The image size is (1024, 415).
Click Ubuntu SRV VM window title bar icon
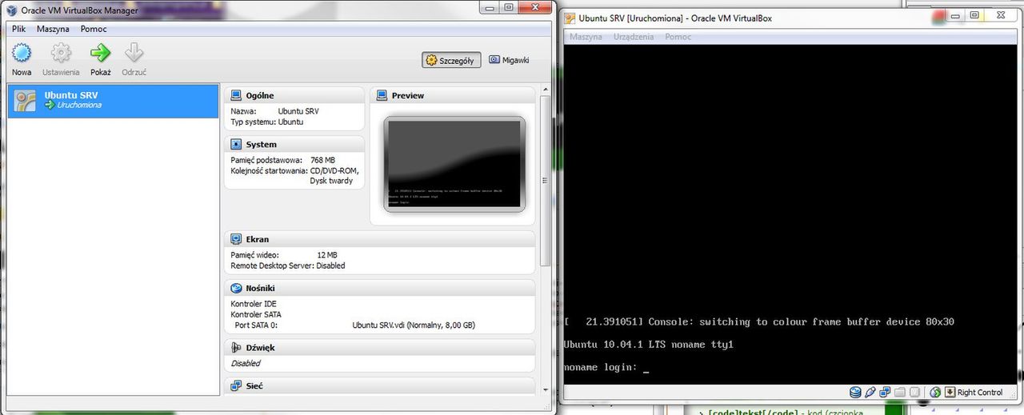point(570,18)
